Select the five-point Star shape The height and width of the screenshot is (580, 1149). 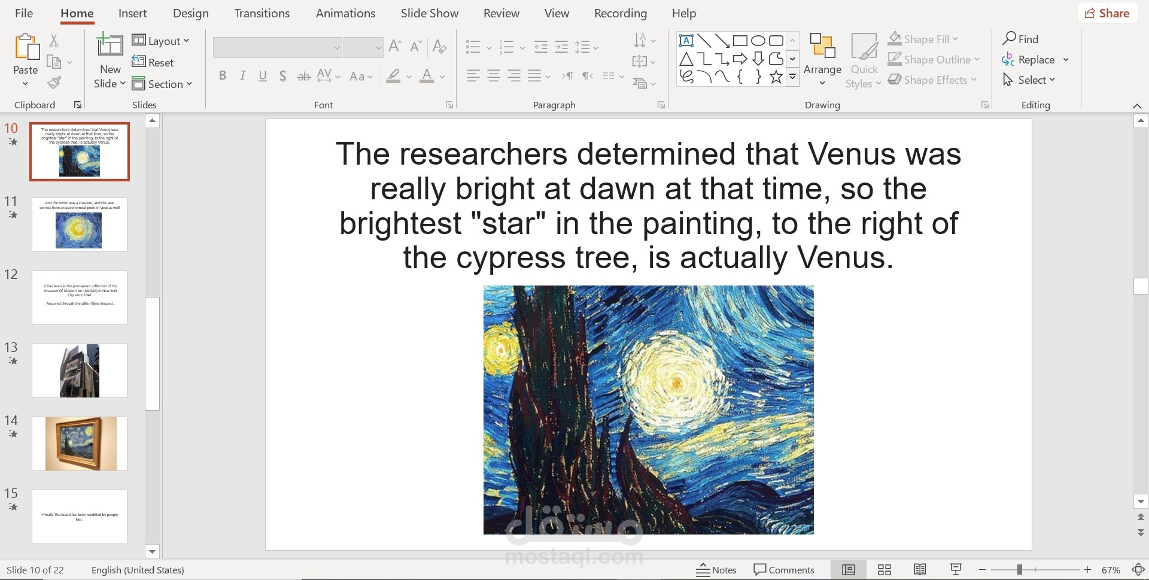point(776,77)
